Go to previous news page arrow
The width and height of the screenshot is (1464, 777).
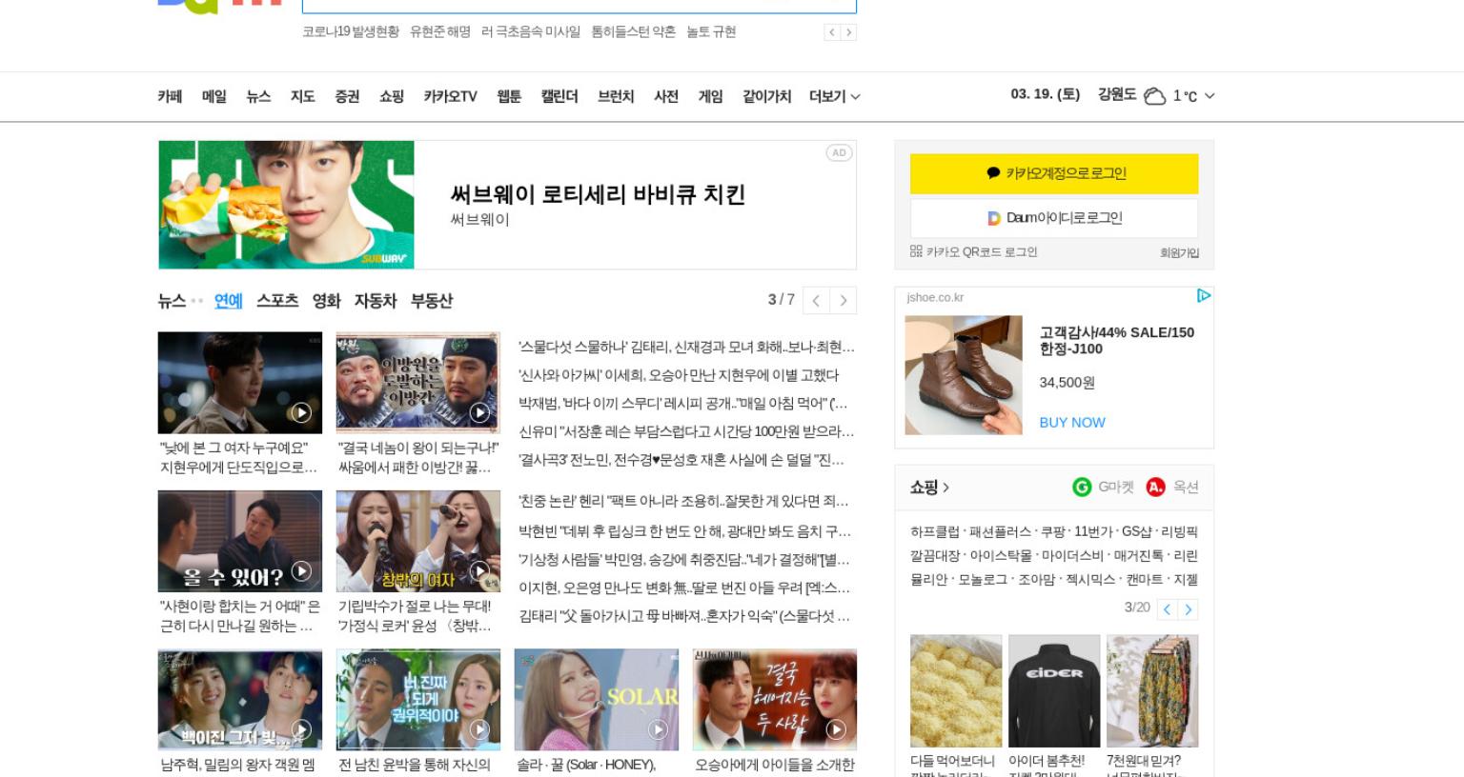click(816, 301)
